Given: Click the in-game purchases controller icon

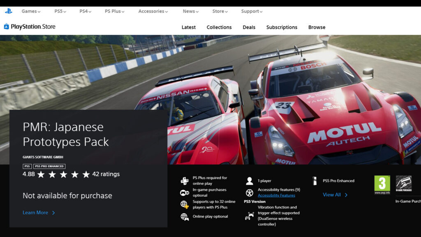Looking at the screenshot, I should click(185, 193).
